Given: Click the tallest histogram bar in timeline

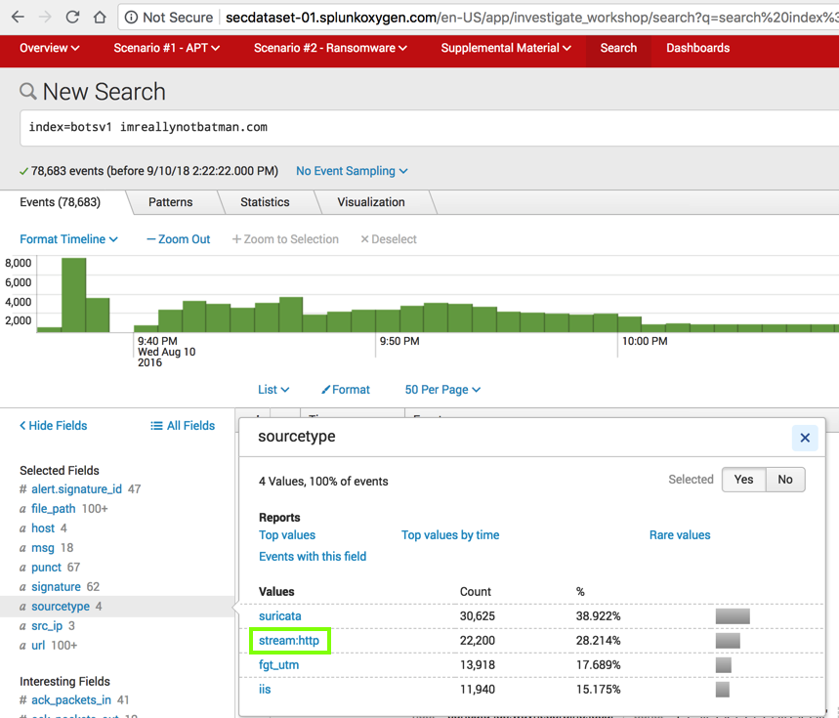Looking at the screenshot, I should click(73, 294).
